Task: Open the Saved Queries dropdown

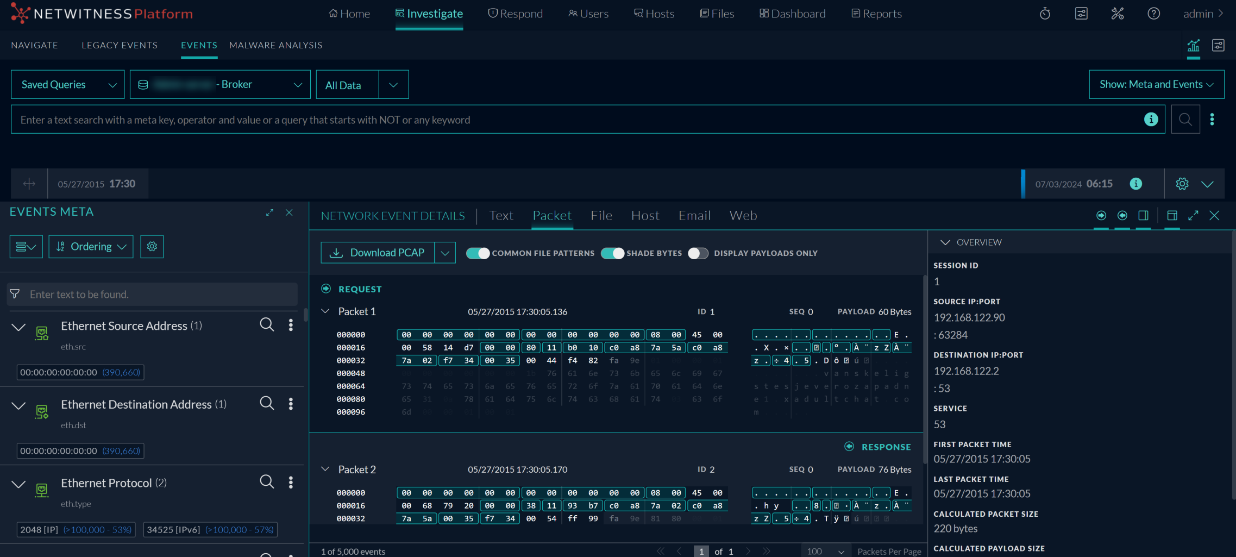Action: (x=68, y=85)
